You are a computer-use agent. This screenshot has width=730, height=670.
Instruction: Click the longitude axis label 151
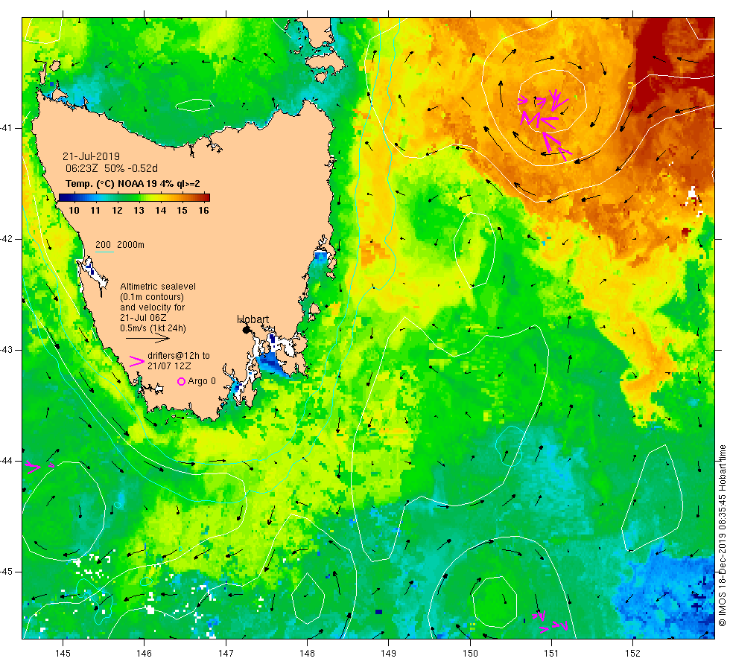551,654
